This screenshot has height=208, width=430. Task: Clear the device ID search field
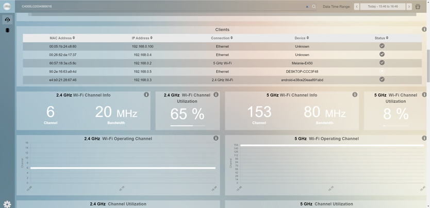[307, 7]
